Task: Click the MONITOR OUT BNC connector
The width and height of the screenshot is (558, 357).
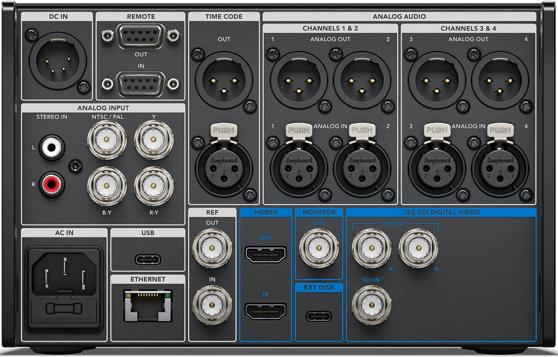Action: (319, 248)
